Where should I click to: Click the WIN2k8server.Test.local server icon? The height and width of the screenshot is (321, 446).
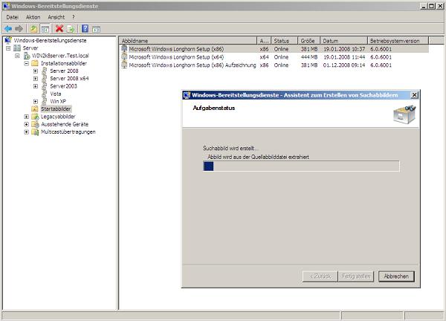27,56
